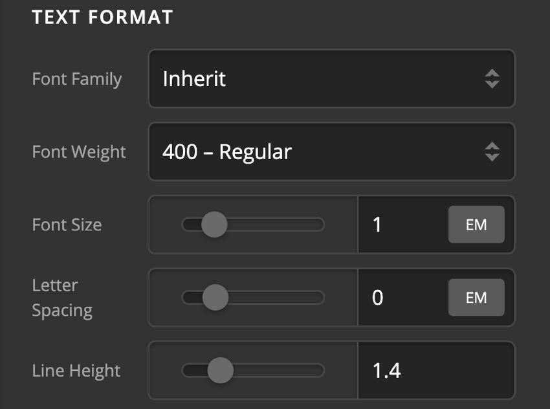This screenshot has width=550, height=409.
Task: Click the Line Height label
Action: point(76,370)
